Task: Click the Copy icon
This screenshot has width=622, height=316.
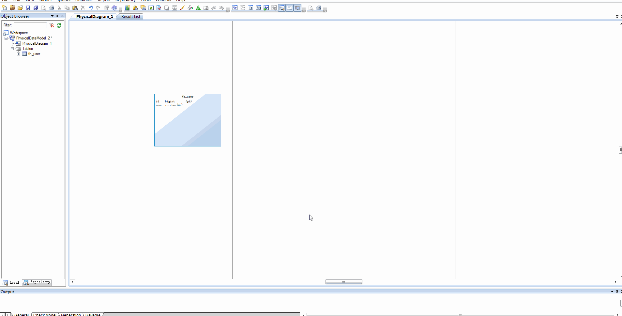Action: (x=67, y=8)
